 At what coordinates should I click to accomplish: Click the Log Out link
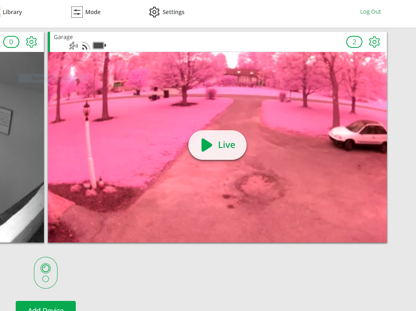[x=370, y=11]
